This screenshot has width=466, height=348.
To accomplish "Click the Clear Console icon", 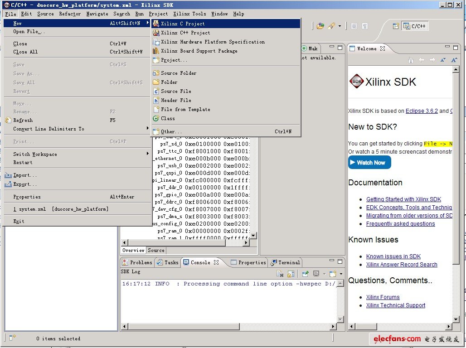I will pos(280,274).
